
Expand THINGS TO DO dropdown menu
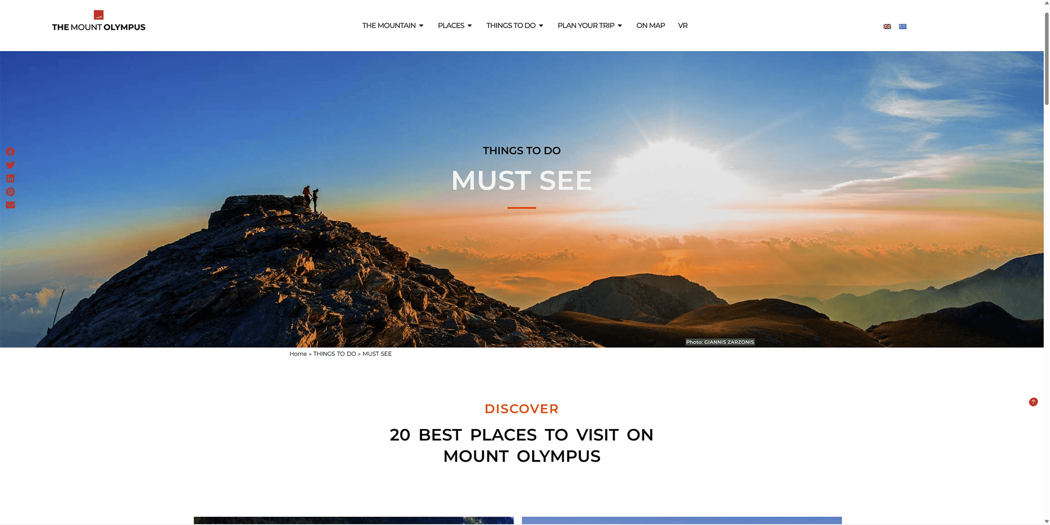click(514, 25)
